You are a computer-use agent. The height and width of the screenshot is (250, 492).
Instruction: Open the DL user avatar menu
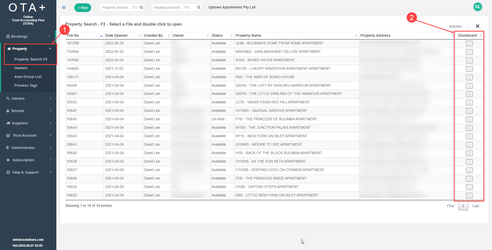478,7
